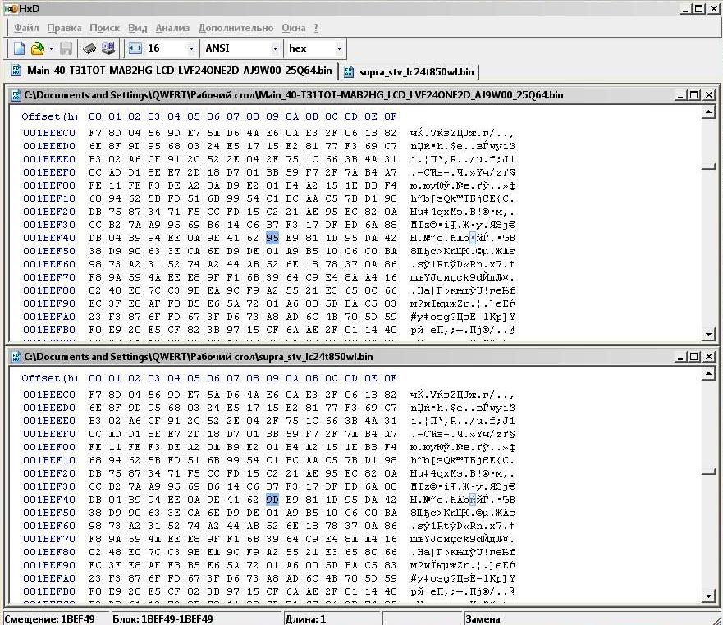Maximize the supra_stv_lc24t850wl.bin child window
This screenshot has height=625, width=723.
(693, 357)
